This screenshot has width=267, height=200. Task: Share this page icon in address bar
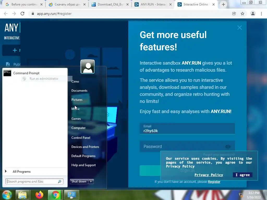(x=234, y=14)
